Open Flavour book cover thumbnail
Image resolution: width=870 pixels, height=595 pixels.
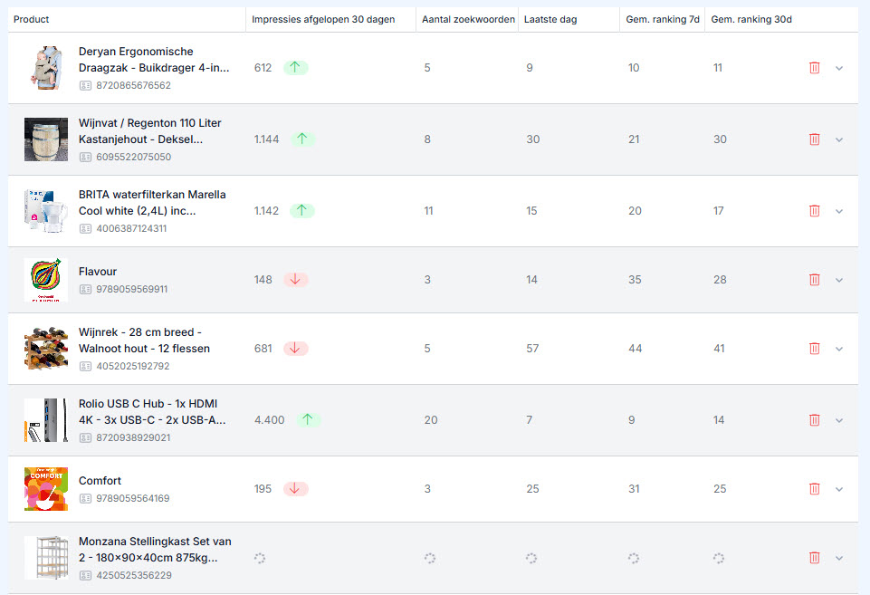click(x=46, y=280)
